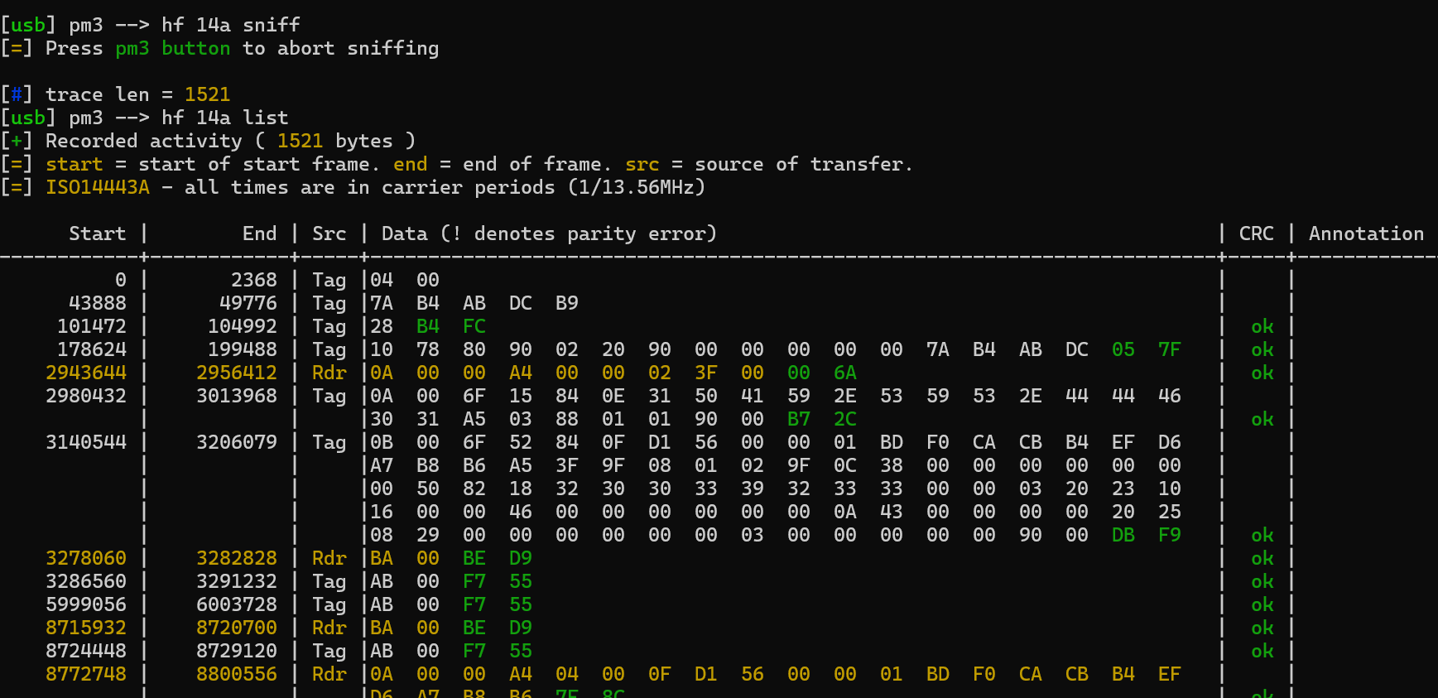Viewport: 1438px width, 698px height.
Task: Select start time 101472
Action: [x=92, y=326]
